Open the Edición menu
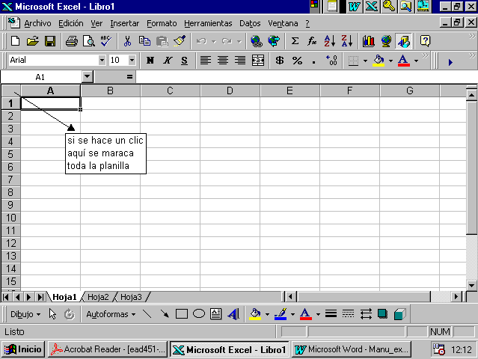The image size is (478, 359). coord(71,23)
